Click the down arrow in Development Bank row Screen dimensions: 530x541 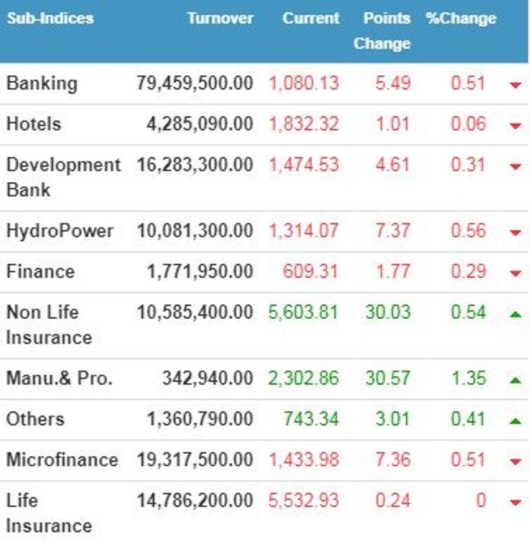click(x=515, y=166)
